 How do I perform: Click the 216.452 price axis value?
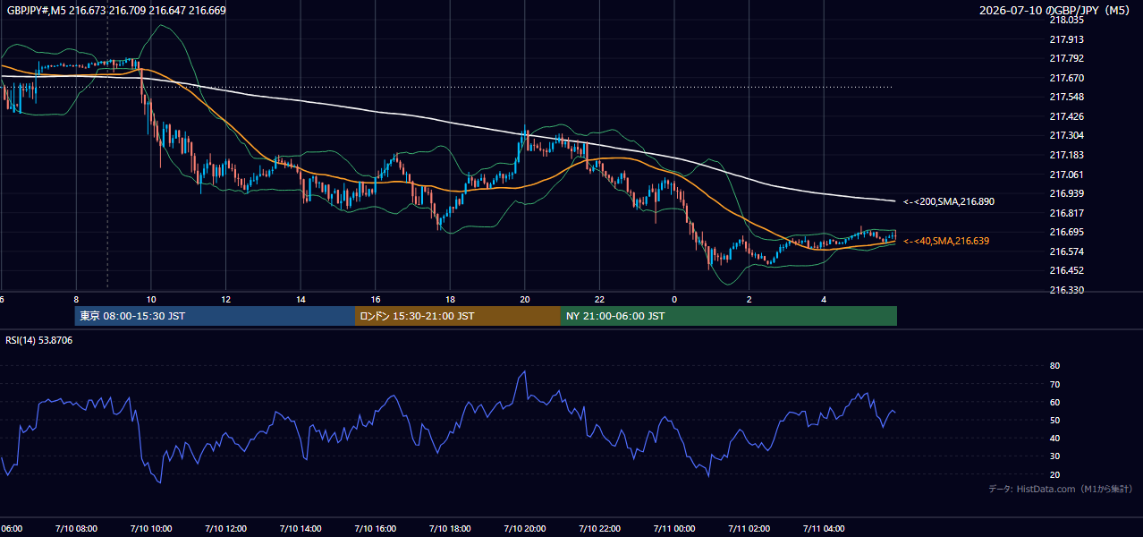(1066, 270)
